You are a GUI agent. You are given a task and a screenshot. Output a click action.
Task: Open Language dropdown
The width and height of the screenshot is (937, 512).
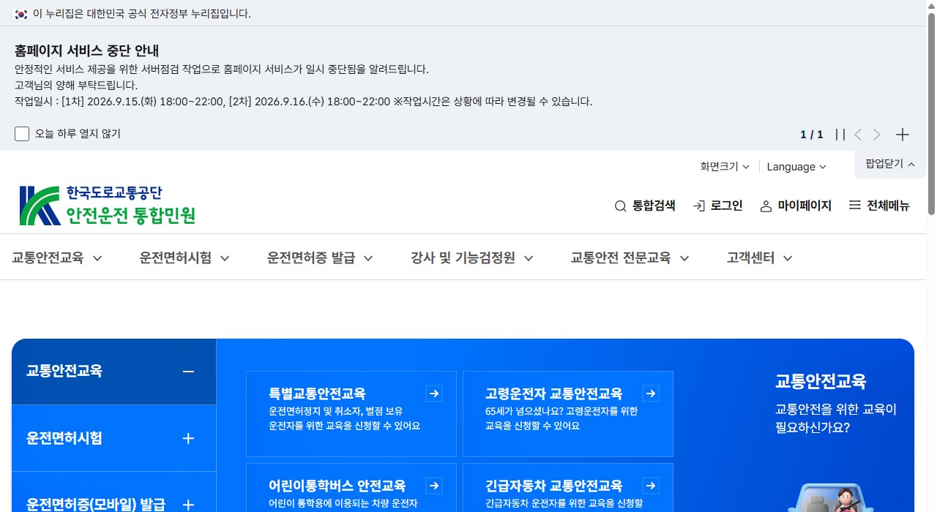point(796,167)
